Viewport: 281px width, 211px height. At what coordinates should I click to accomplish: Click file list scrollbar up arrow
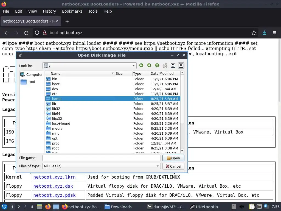[182, 73]
